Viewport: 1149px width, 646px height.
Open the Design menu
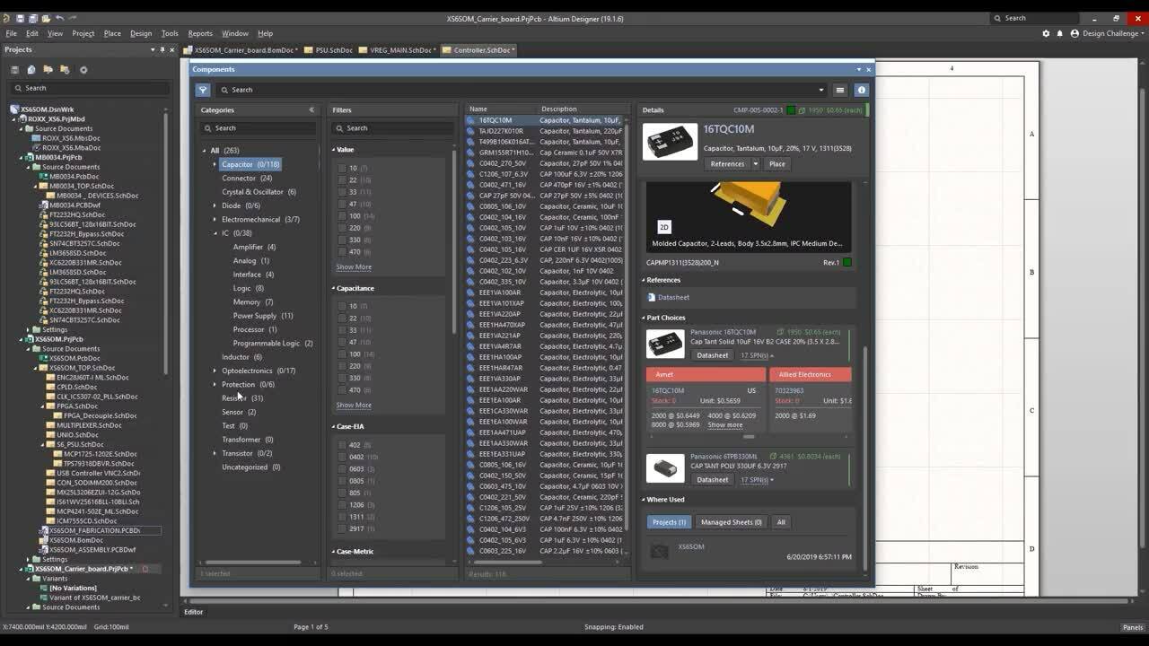(141, 33)
